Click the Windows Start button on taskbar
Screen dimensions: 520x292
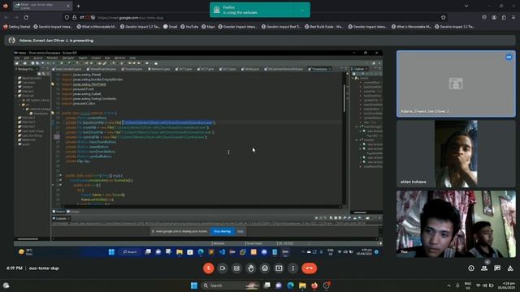coord(194,286)
